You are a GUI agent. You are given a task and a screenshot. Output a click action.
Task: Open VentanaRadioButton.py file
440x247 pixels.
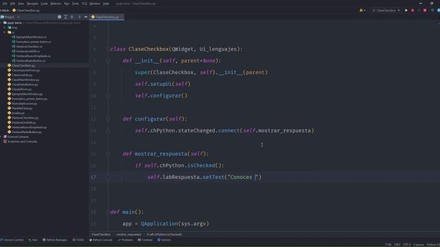(25, 132)
